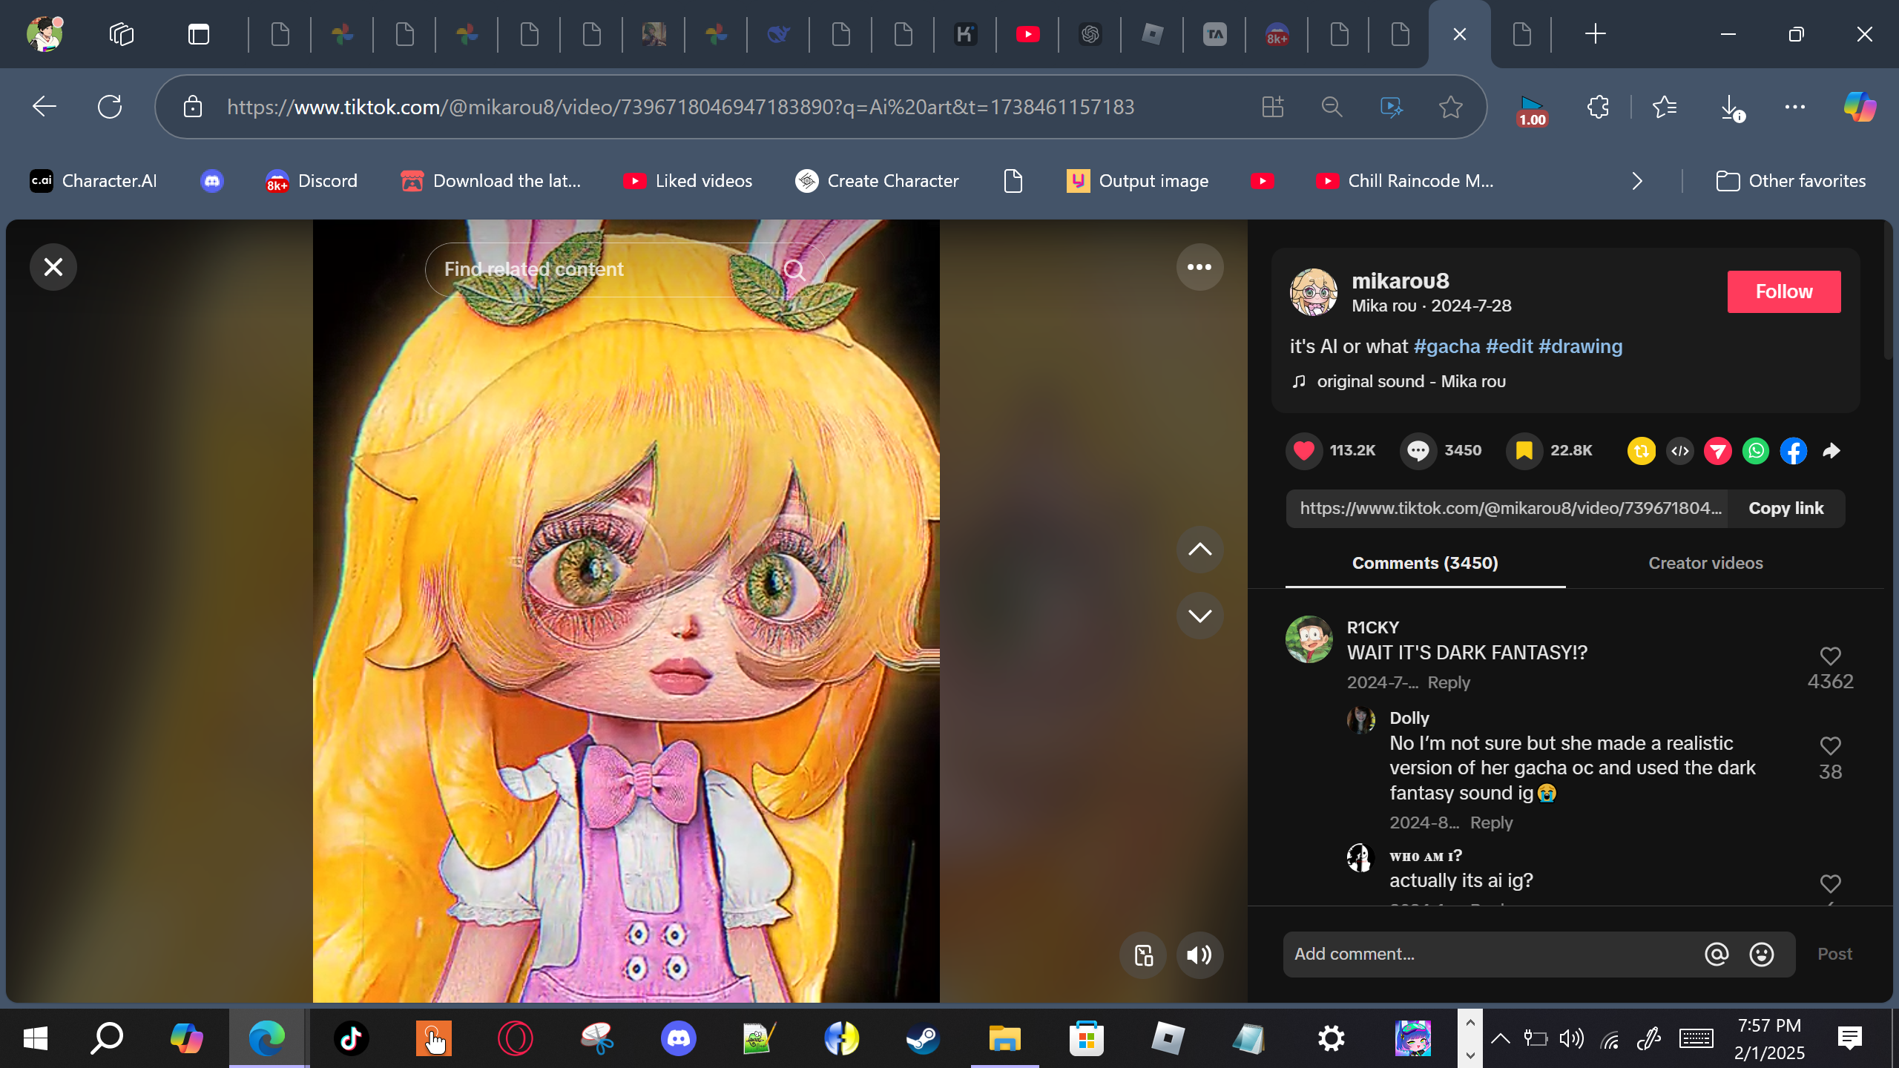Open comments via speech bubble icon
This screenshot has height=1068, width=1899.
coord(1418,450)
